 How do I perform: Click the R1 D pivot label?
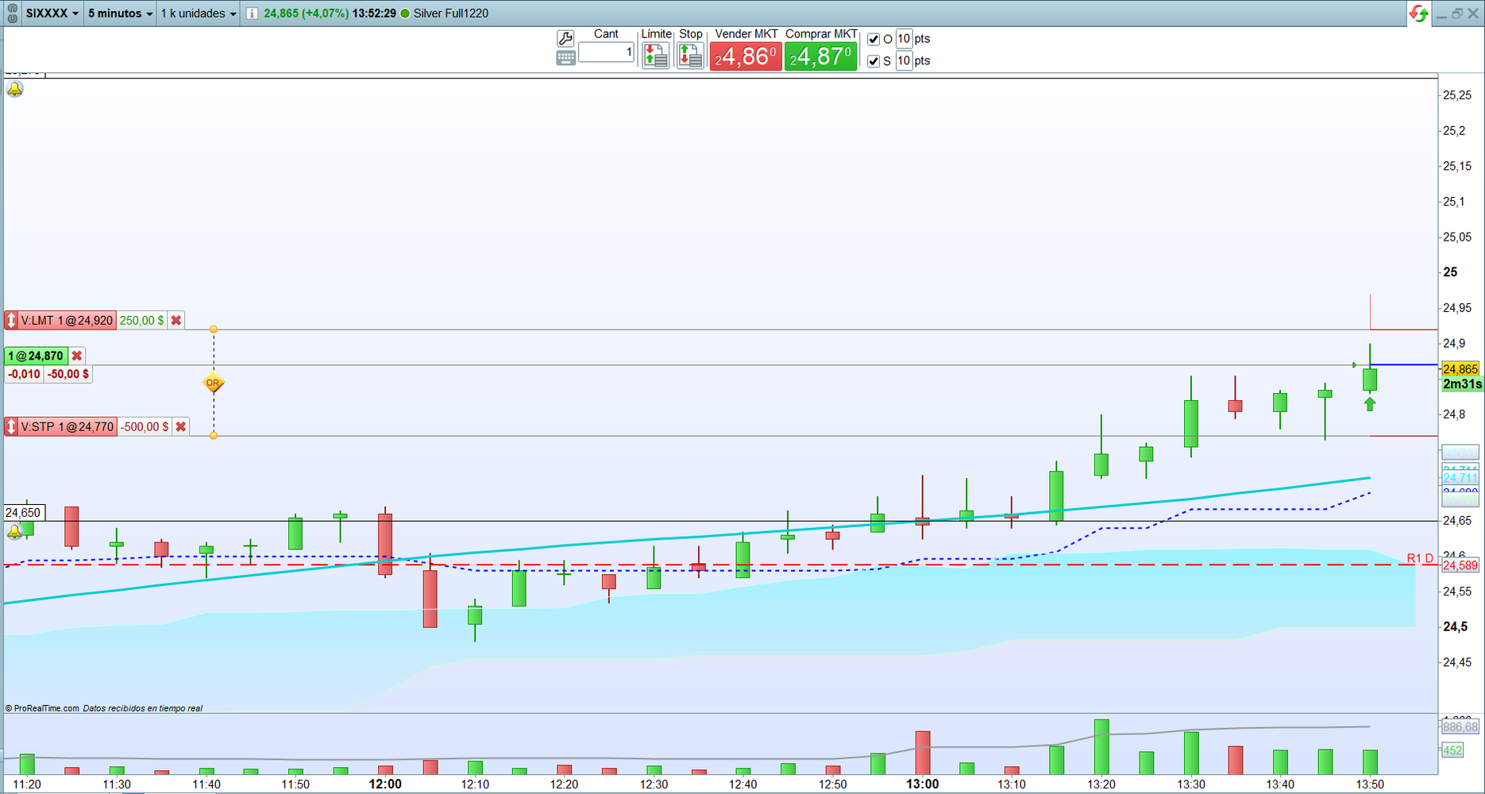[x=1420, y=558]
